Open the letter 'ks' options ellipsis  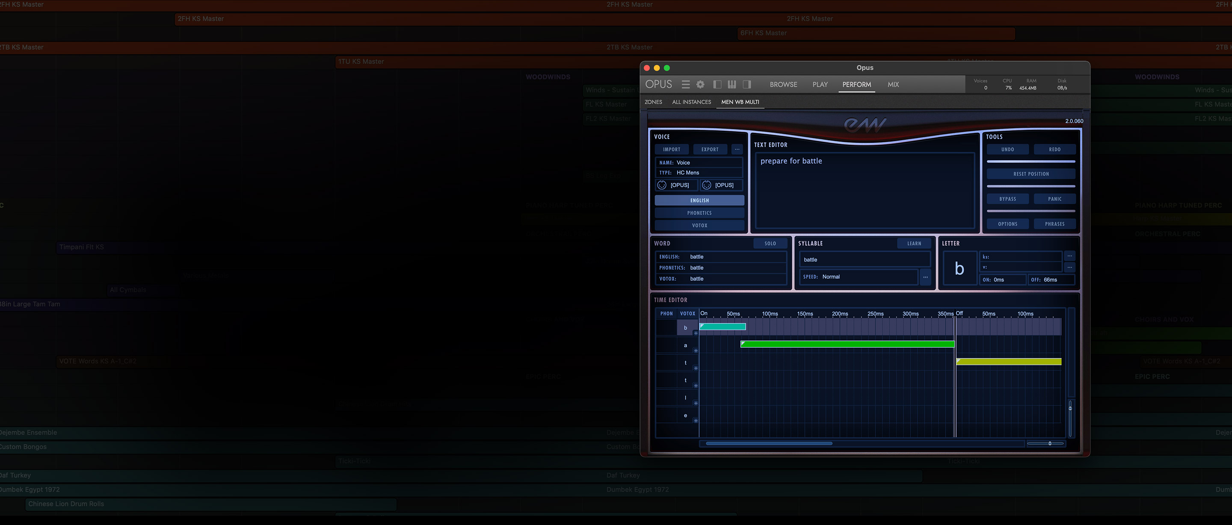pyautogui.click(x=1069, y=256)
